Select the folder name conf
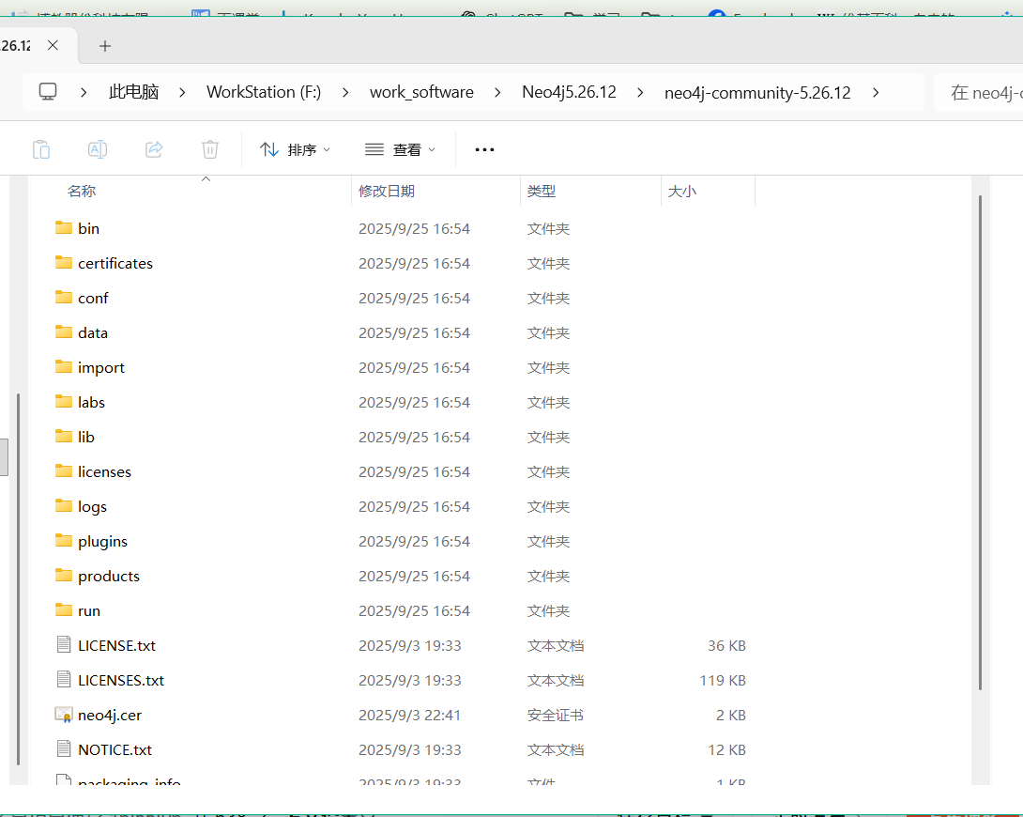Image resolution: width=1023 pixels, height=817 pixels. click(x=93, y=299)
